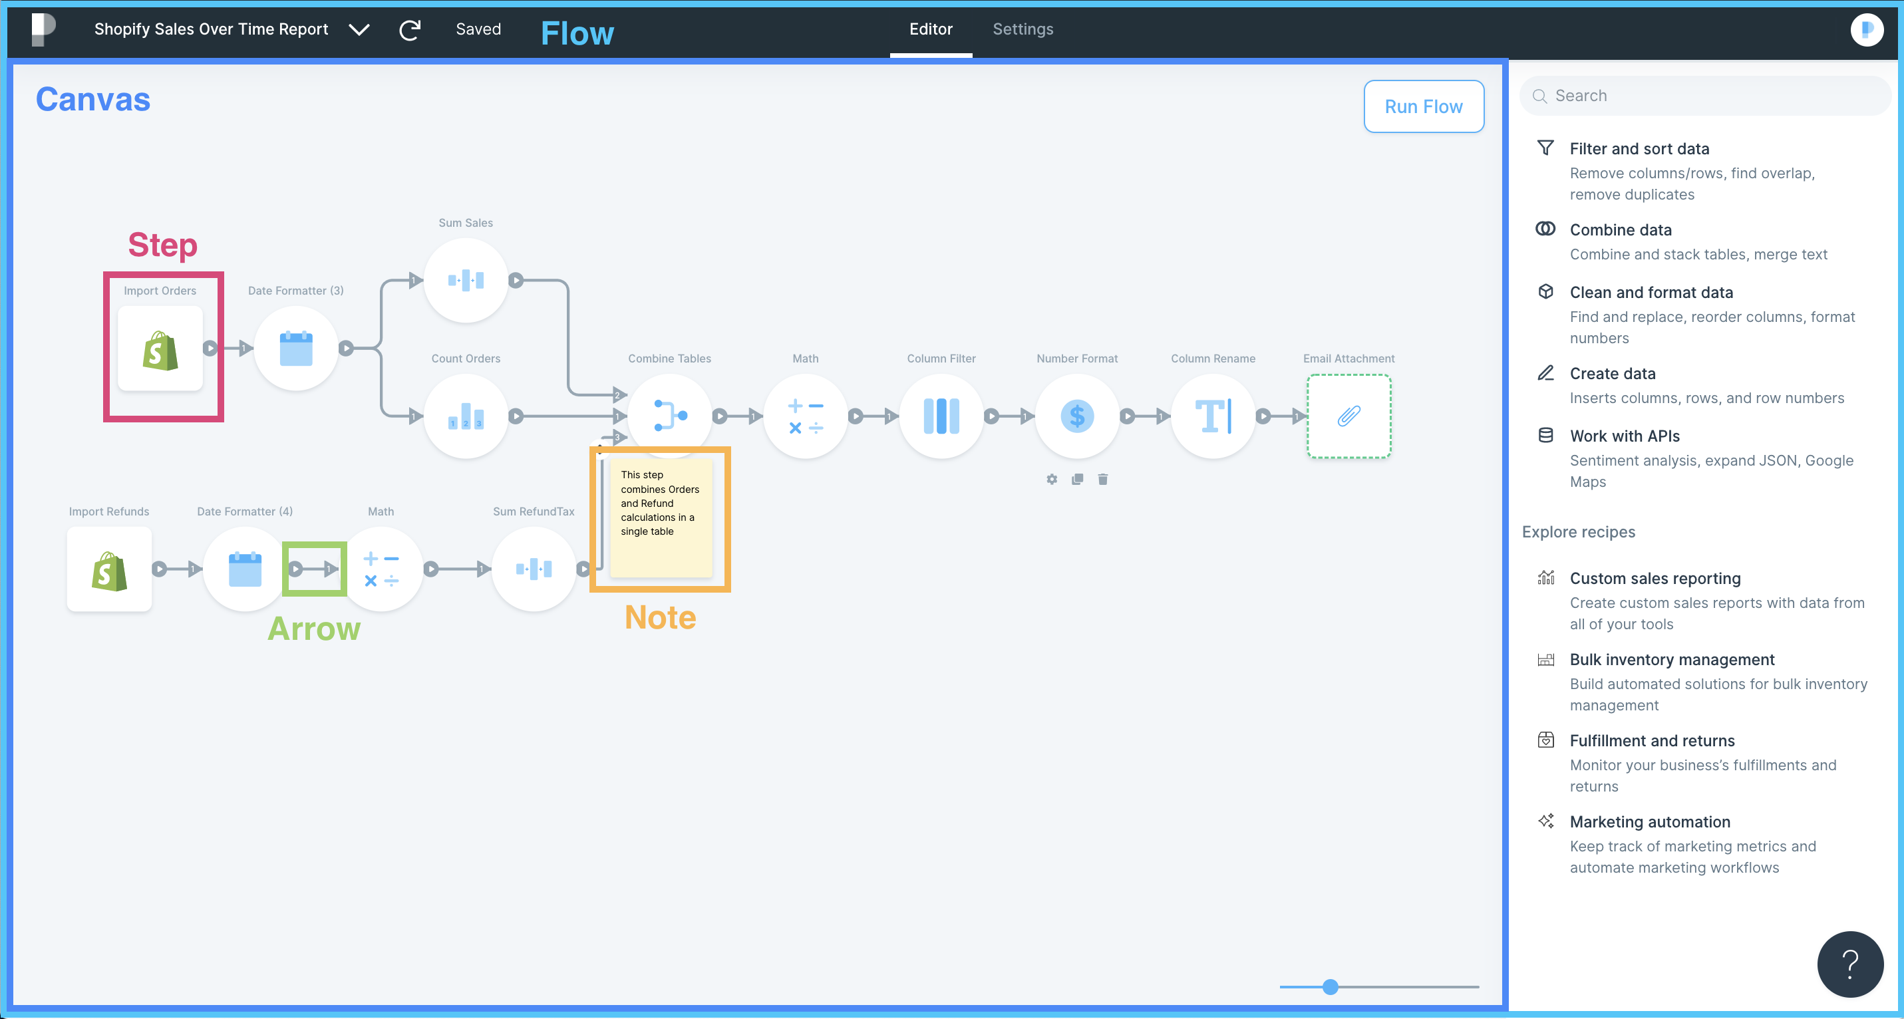Viewport: 1904px width, 1019px height.
Task: Select the Math step after Date Formatter (4)
Action: click(x=381, y=569)
